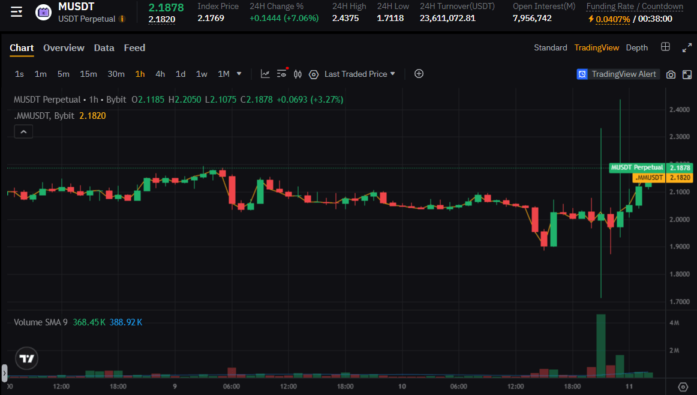Expand the chart panel to fullscreen with arrows icon
697x395 pixels.
[687, 47]
